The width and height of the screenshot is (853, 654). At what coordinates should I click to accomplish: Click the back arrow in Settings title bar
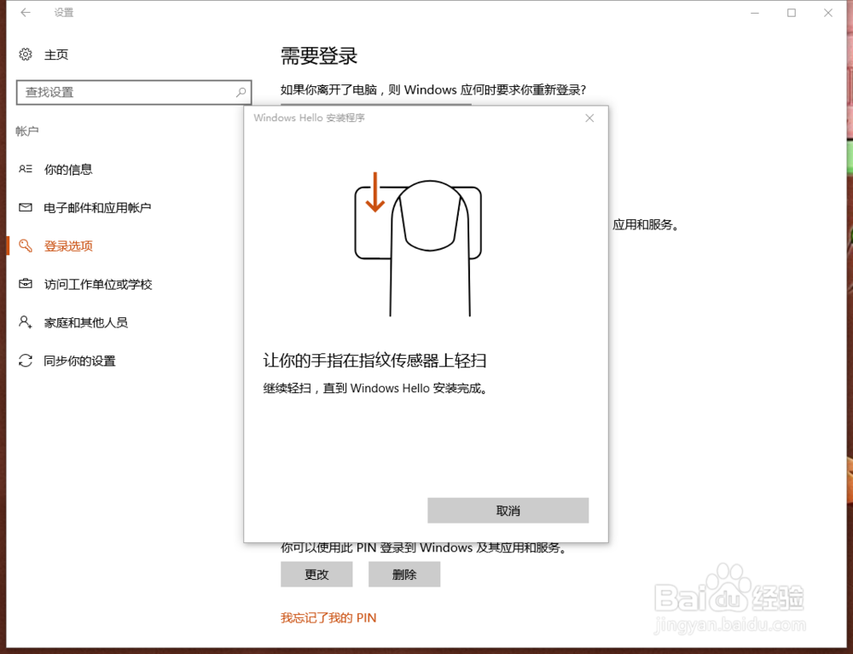[x=25, y=13]
